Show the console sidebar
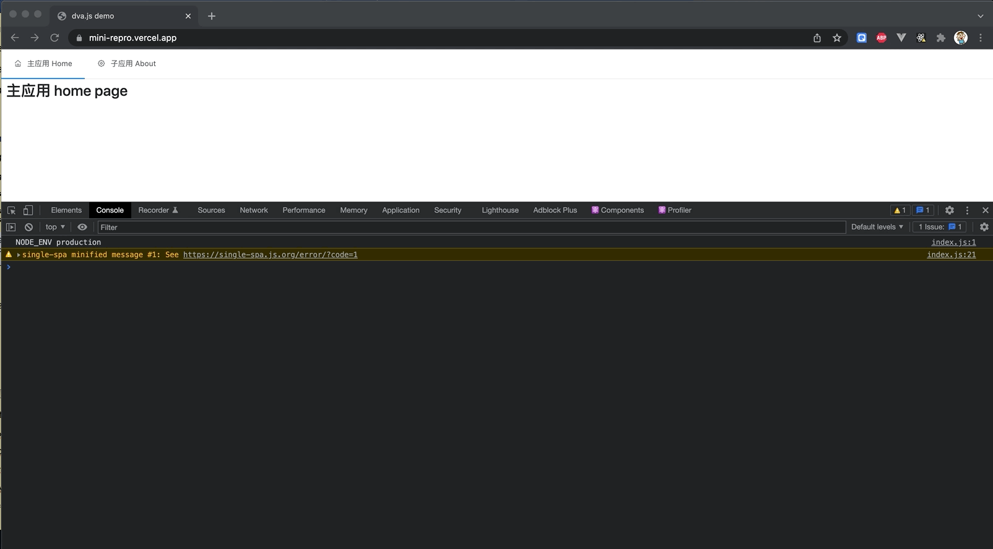993x549 pixels. (x=11, y=227)
